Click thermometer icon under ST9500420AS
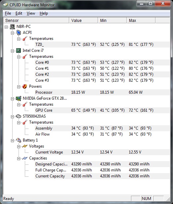173x204 pixels. pyautogui.click(x=25, y=122)
